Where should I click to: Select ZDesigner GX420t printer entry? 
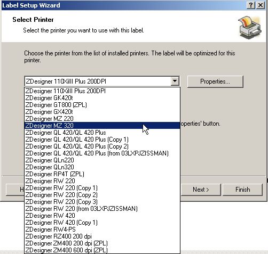click(x=102, y=112)
